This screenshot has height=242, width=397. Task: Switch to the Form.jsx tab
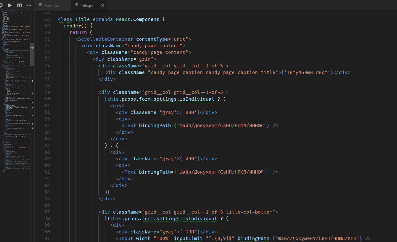tap(52, 5)
